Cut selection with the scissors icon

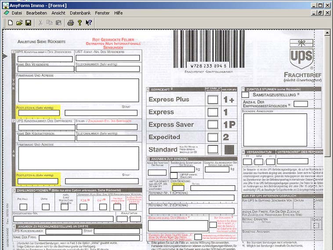(40, 22)
